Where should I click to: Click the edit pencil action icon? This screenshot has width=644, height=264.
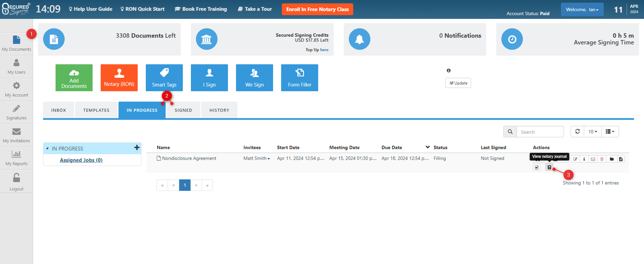pyautogui.click(x=575, y=159)
